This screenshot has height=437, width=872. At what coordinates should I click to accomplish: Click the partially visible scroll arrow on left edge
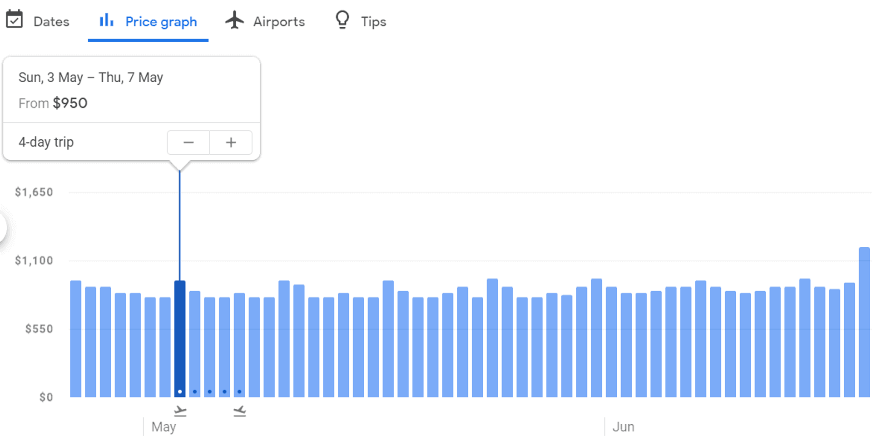pyautogui.click(x=3, y=228)
